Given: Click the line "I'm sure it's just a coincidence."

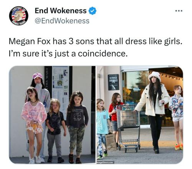Looking at the screenshot, I should [68, 54].
